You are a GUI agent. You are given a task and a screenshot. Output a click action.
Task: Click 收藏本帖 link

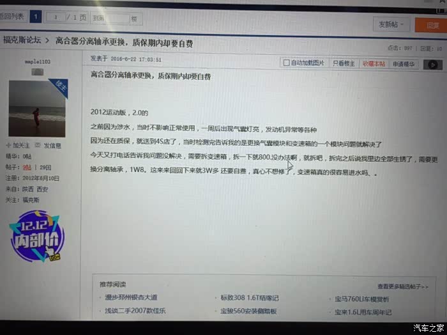[x=374, y=64]
